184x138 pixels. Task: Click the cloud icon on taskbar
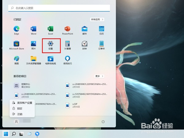coord(29,134)
